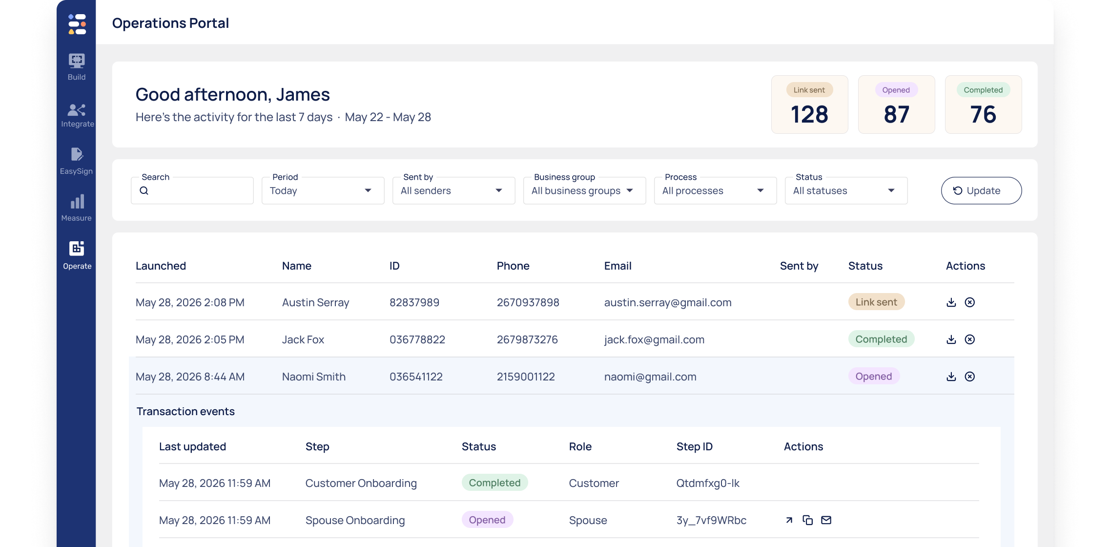The image size is (1110, 547).
Task: Open the Period dropdown set to Today
Action: tap(323, 190)
